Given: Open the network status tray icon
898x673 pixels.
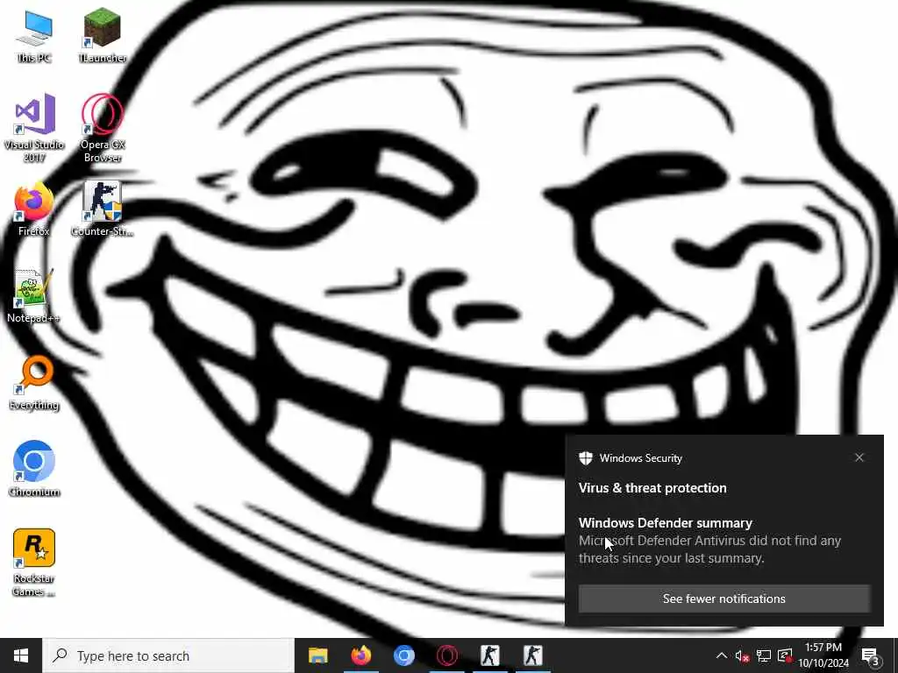Looking at the screenshot, I should pos(764,655).
